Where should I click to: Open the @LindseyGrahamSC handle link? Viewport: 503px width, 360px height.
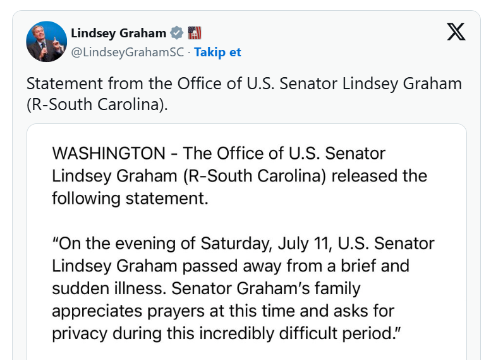[128, 52]
